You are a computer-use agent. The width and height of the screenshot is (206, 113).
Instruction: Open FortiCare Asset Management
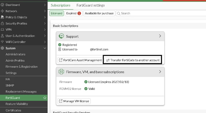click(x=80, y=60)
